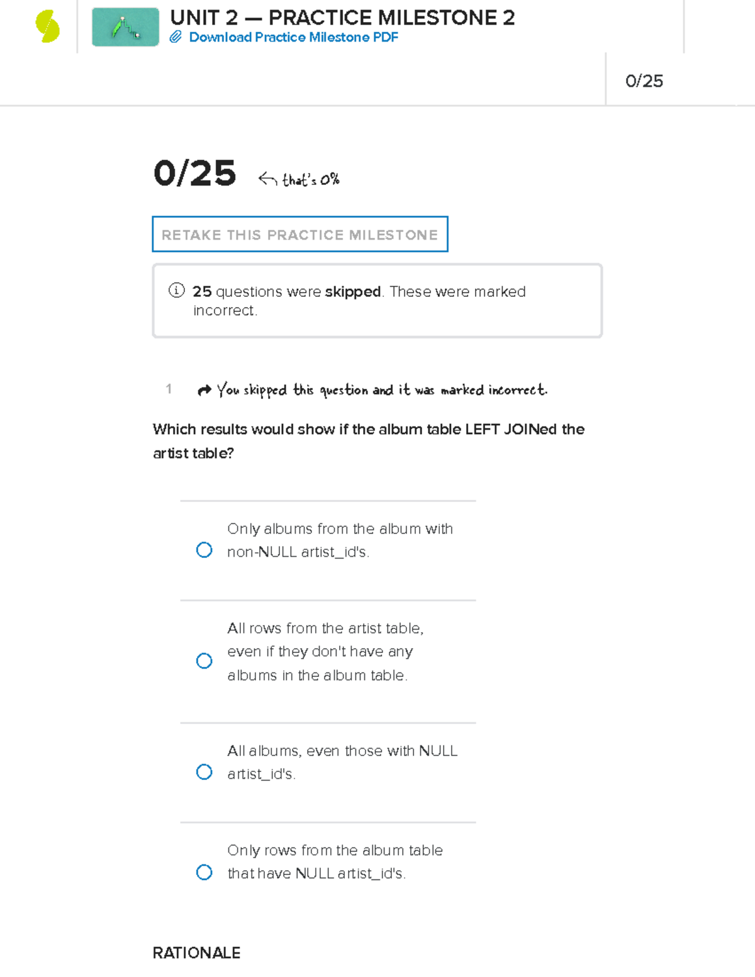Screen dimensions: 755x977
Task: Select the "All rows from the artist table" option
Action: pyautogui.click(x=204, y=661)
